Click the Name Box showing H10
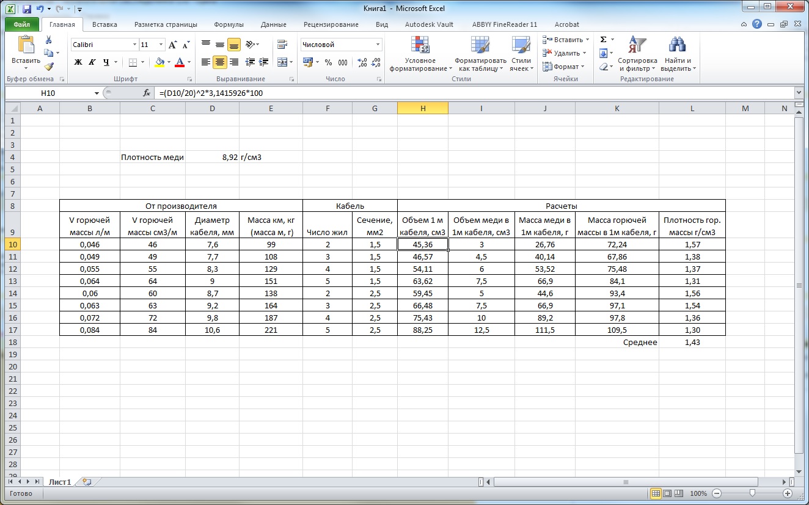 (x=48, y=93)
